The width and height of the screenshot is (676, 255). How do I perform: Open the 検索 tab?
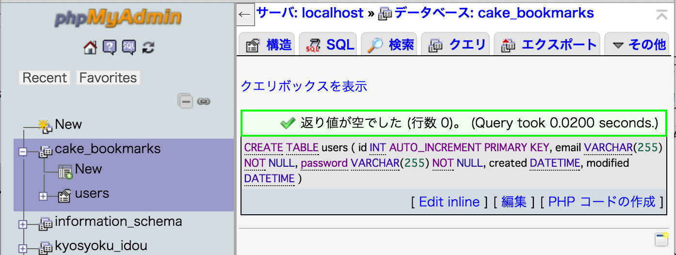pos(389,45)
